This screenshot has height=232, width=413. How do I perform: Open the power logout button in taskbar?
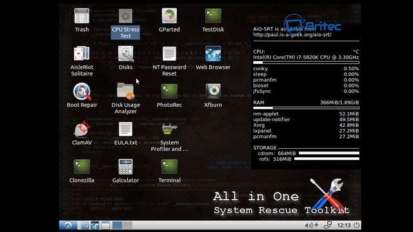coord(356,225)
